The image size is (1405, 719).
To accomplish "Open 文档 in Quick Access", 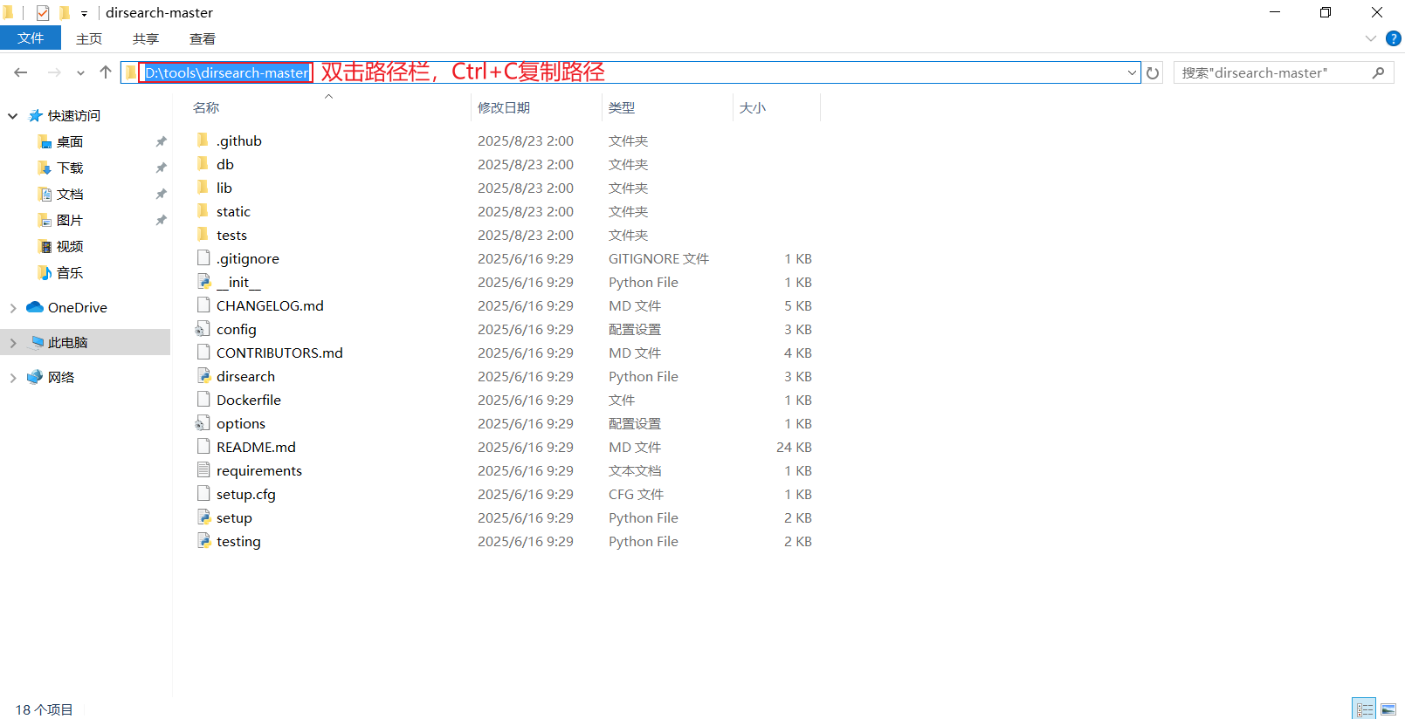I will pos(70,194).
